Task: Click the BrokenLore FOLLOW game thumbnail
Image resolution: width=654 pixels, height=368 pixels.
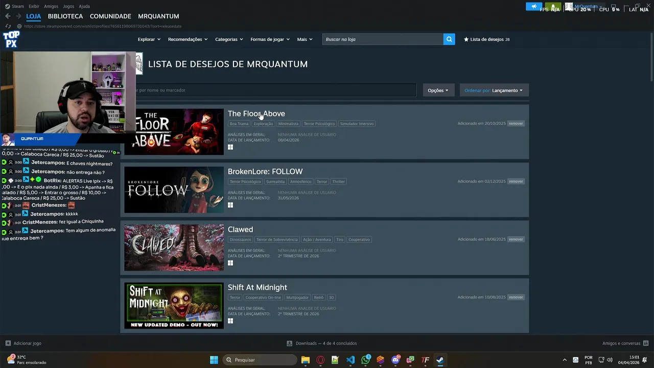Action: click(174, 190)
